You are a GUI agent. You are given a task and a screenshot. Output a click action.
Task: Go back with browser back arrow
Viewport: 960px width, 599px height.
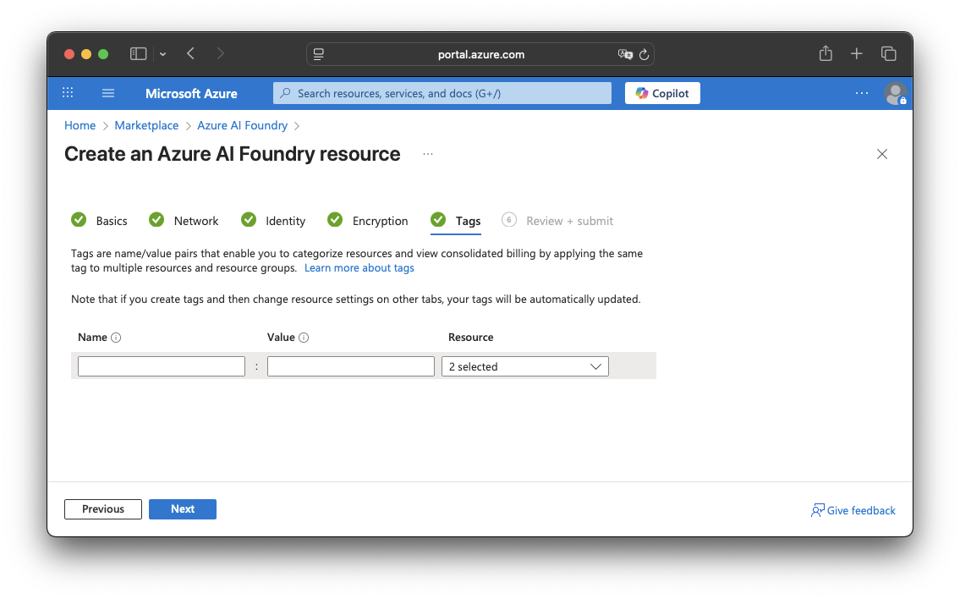191,54
